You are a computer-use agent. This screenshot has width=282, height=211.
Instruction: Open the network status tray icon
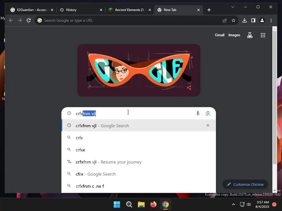coord(242,204)
